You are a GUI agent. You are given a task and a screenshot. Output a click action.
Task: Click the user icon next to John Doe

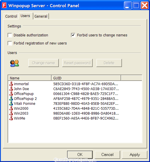(11, 89)
